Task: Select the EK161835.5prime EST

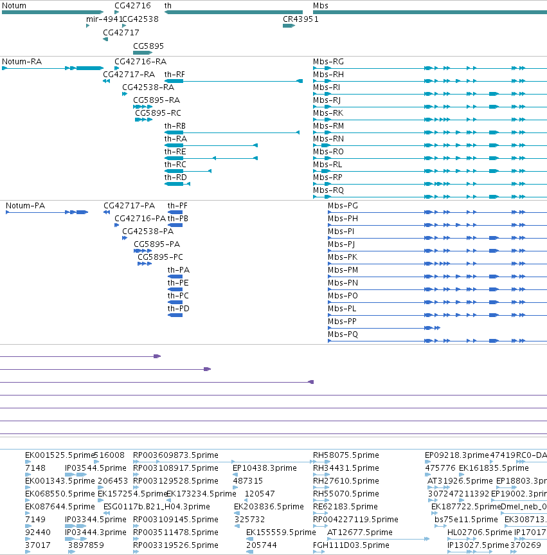Action: (462, 475)
